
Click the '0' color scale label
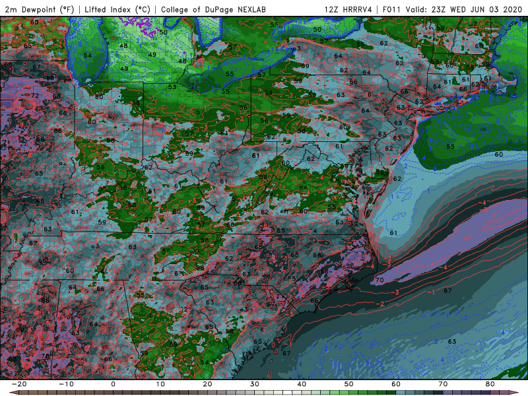(113, 384)
